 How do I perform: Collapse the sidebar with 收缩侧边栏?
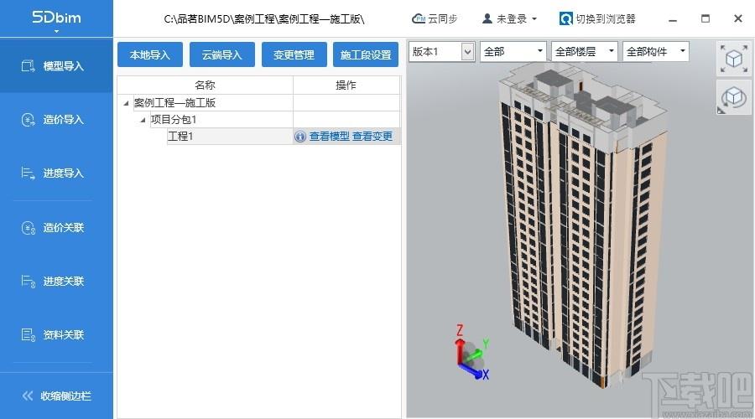pyautogui.click(x=56, y=396)
